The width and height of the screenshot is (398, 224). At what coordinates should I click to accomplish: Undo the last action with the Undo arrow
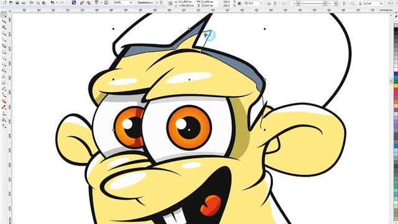coord(52,2)
